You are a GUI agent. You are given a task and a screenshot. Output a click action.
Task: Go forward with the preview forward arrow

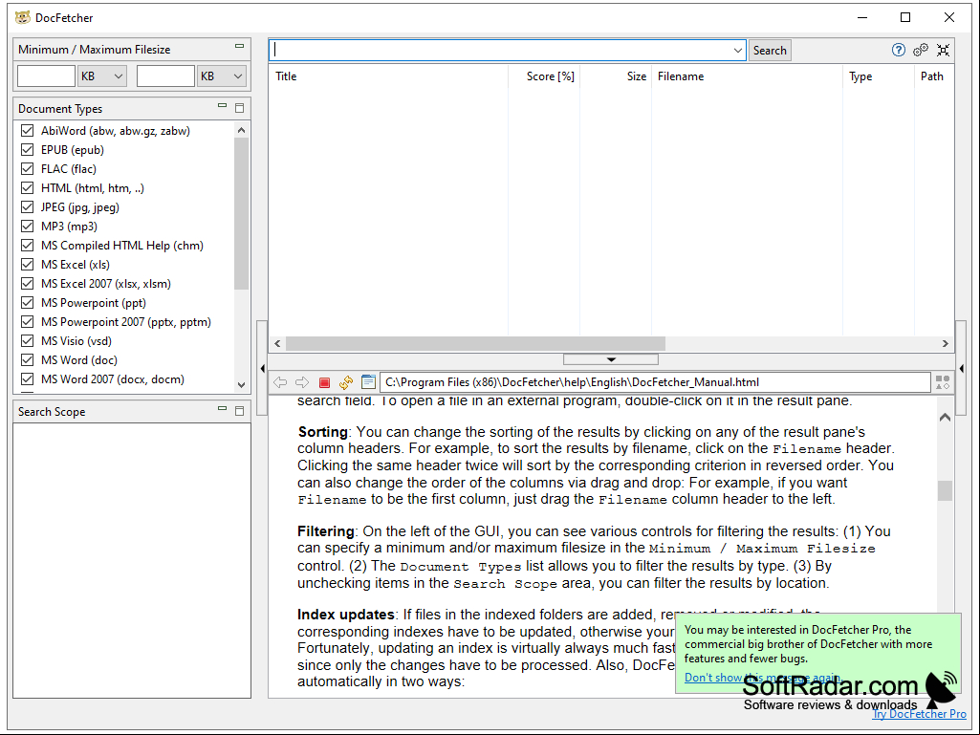[x=302, y=382]
